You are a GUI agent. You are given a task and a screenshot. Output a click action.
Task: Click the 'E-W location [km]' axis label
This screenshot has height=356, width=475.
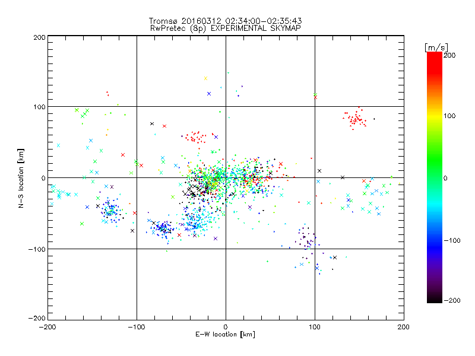click(x=225, y=335)
